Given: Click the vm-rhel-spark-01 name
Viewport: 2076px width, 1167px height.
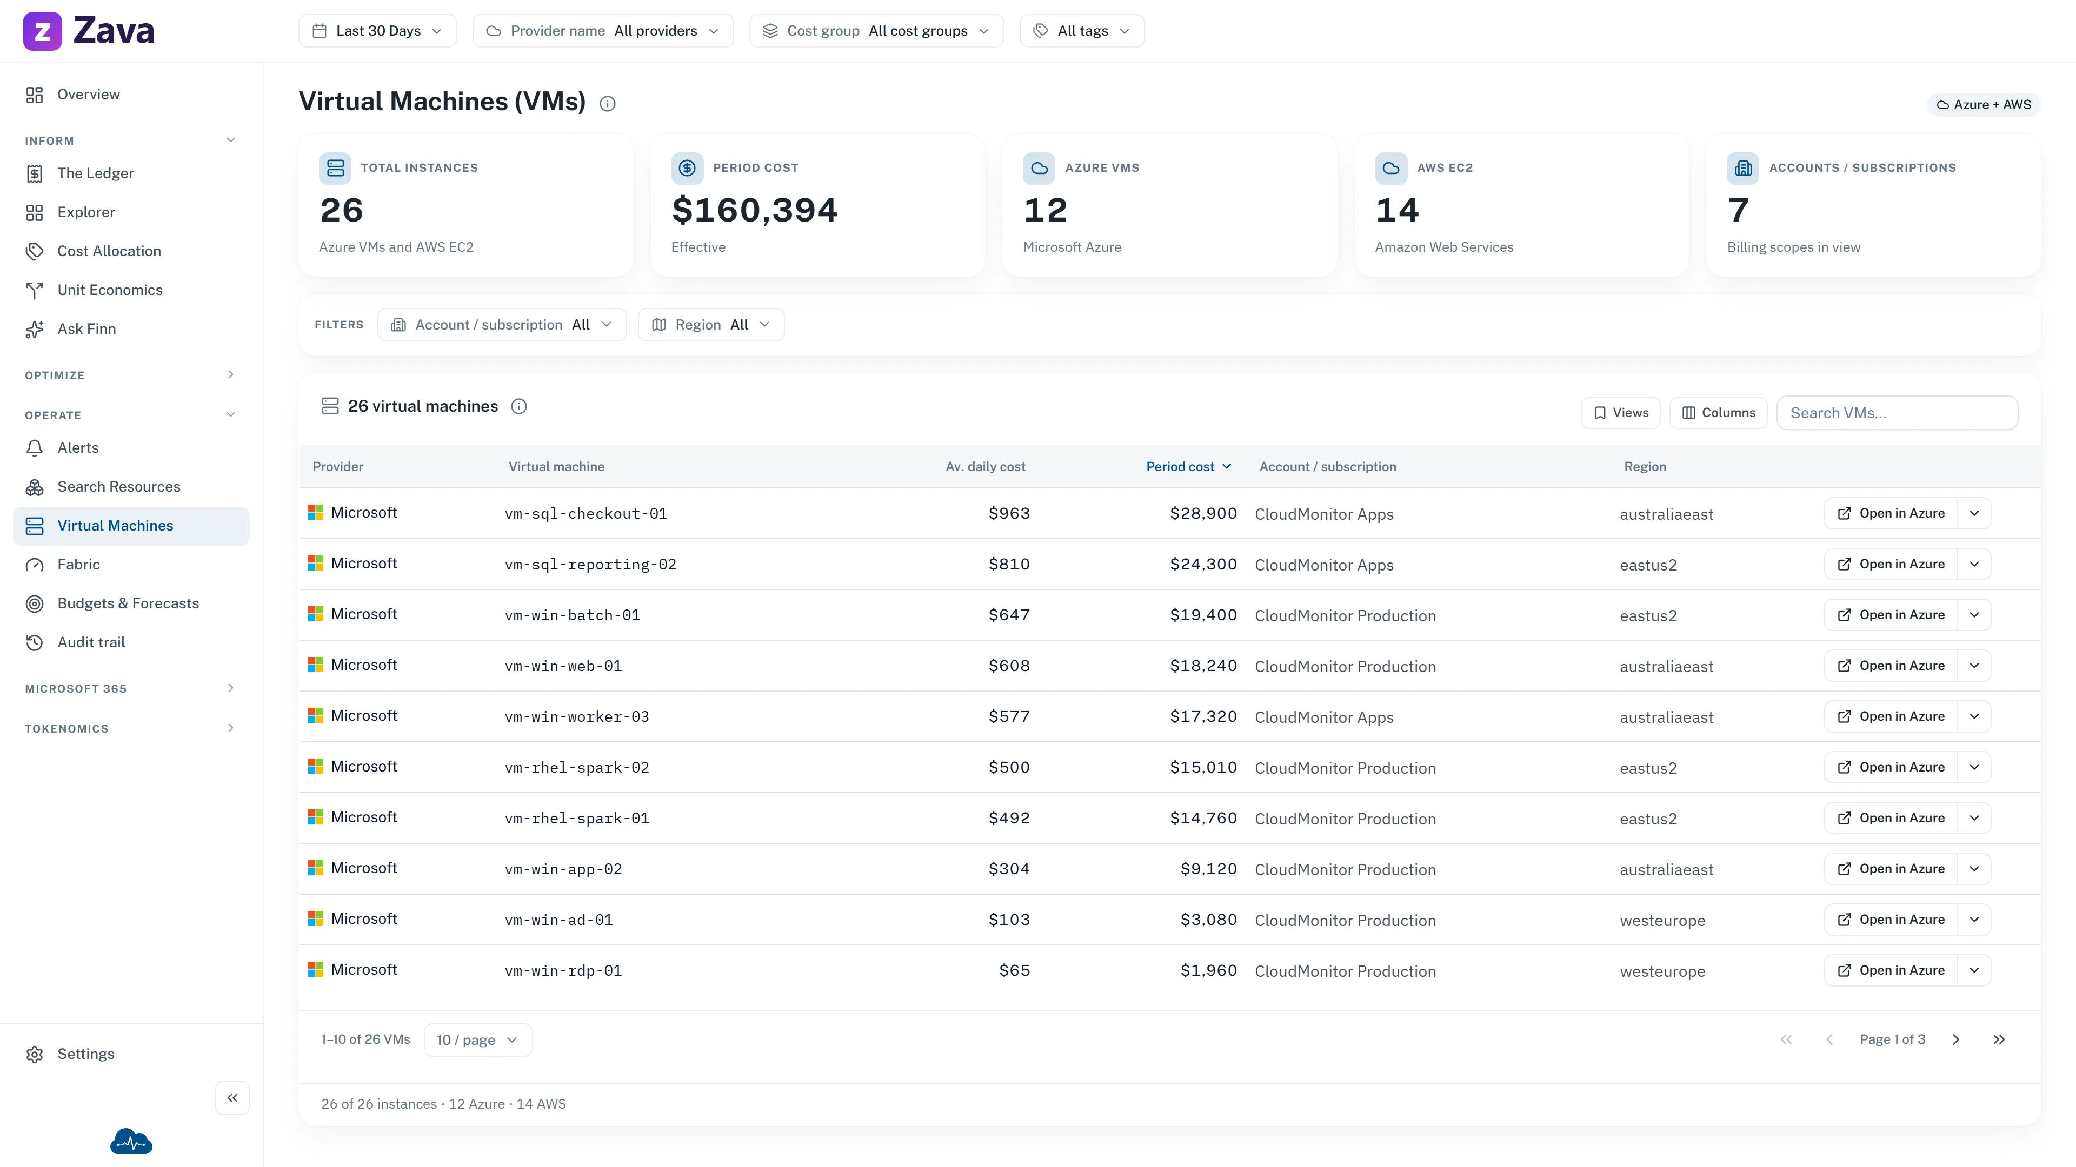Looking at the screenshot, I should [x=577, y=819].
